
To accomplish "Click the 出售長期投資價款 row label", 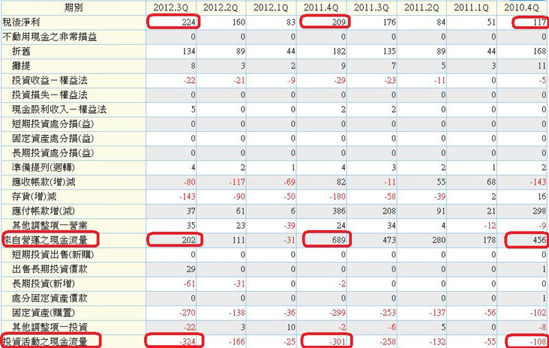I will coord(49,269).
